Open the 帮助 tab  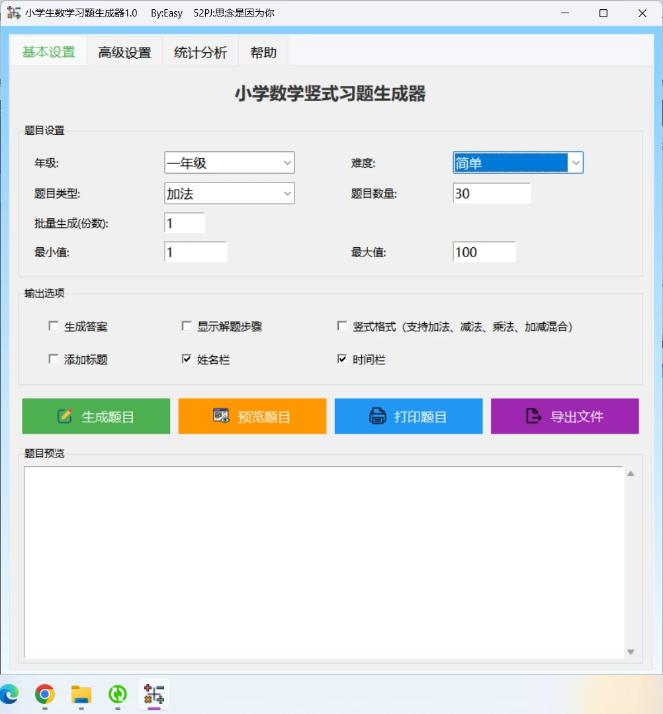[x=263, y=52]
